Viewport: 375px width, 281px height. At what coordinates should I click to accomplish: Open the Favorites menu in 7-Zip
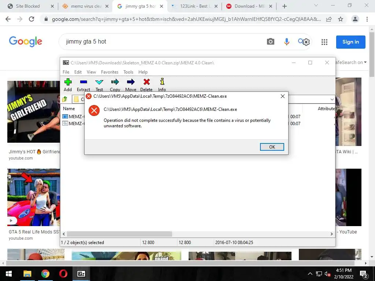pos(109,72)
